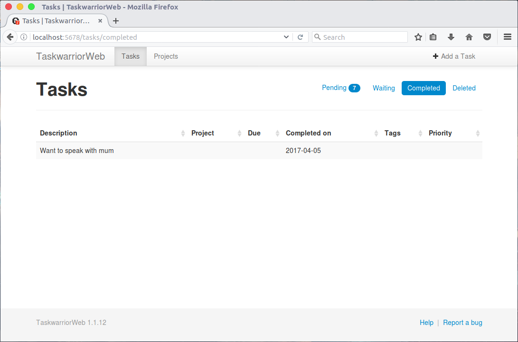The image size is (518, 342).
Task: Open the downloads arrow icon
Action: [x=451, y=37]
